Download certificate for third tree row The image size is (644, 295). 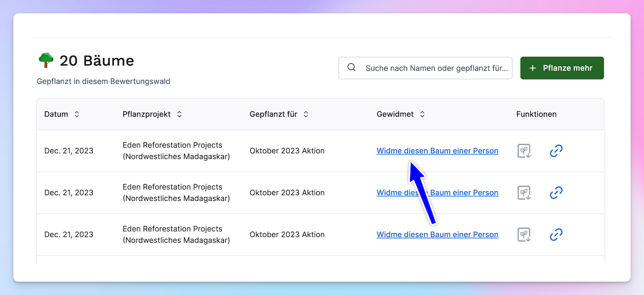pos(524,235)
